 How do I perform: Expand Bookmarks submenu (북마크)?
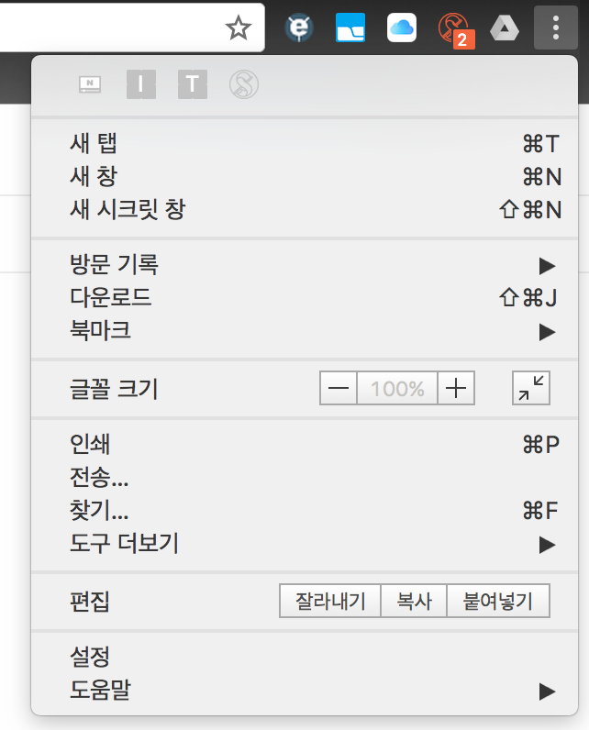(305, 330)
